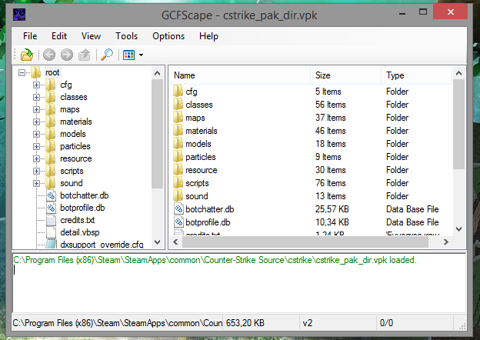Click botchatter.db file icon in file list
The image size is (480, 340).
point(178,209)
